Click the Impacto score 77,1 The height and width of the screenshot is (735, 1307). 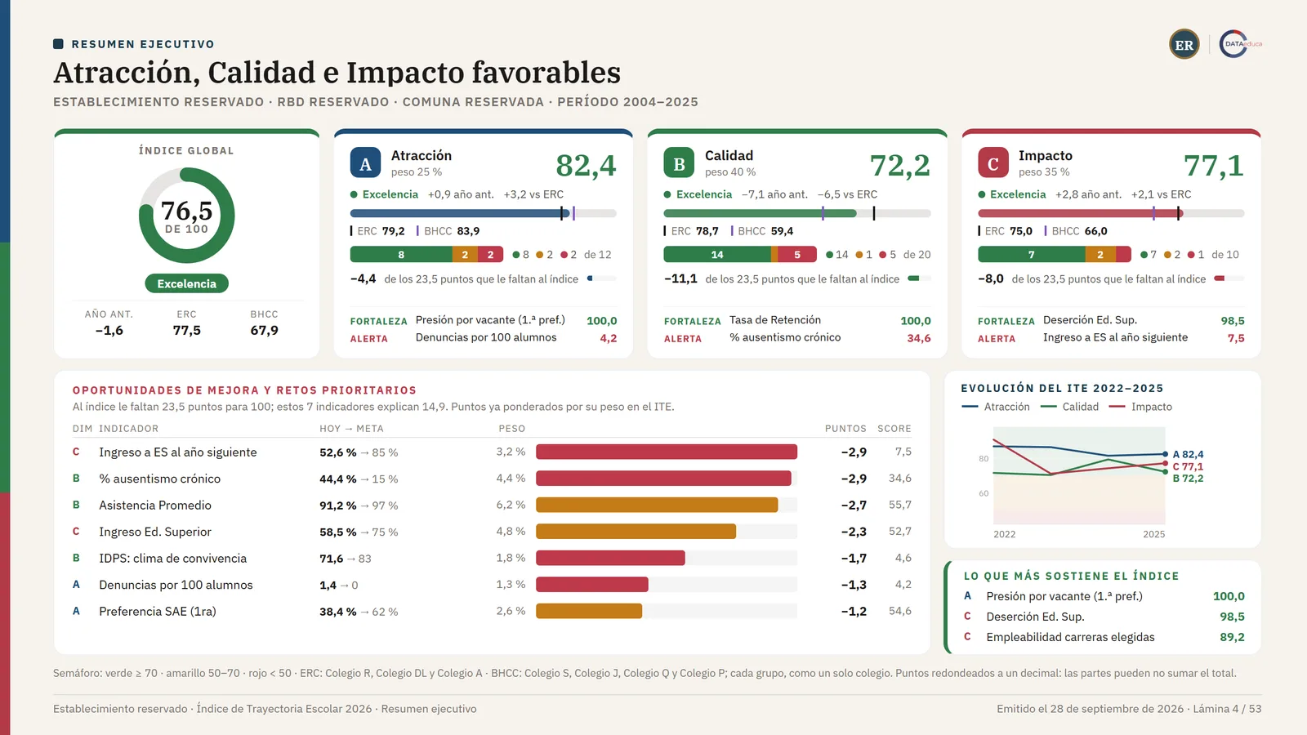pyautogui.click(x=1213, y=165)
